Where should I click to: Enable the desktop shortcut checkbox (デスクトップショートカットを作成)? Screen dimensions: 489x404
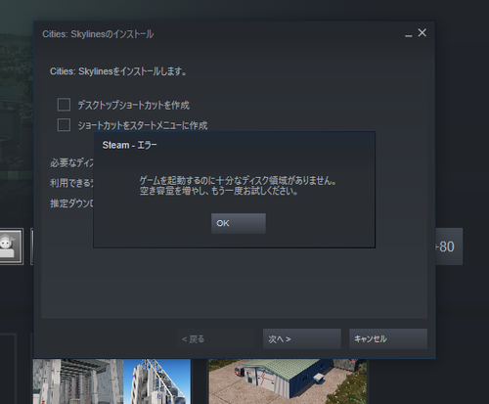click(64, 105)
